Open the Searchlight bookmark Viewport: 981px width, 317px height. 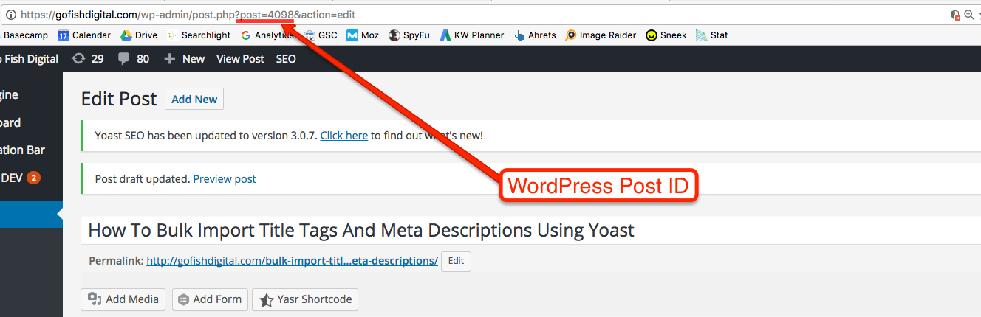coord(199,35)
